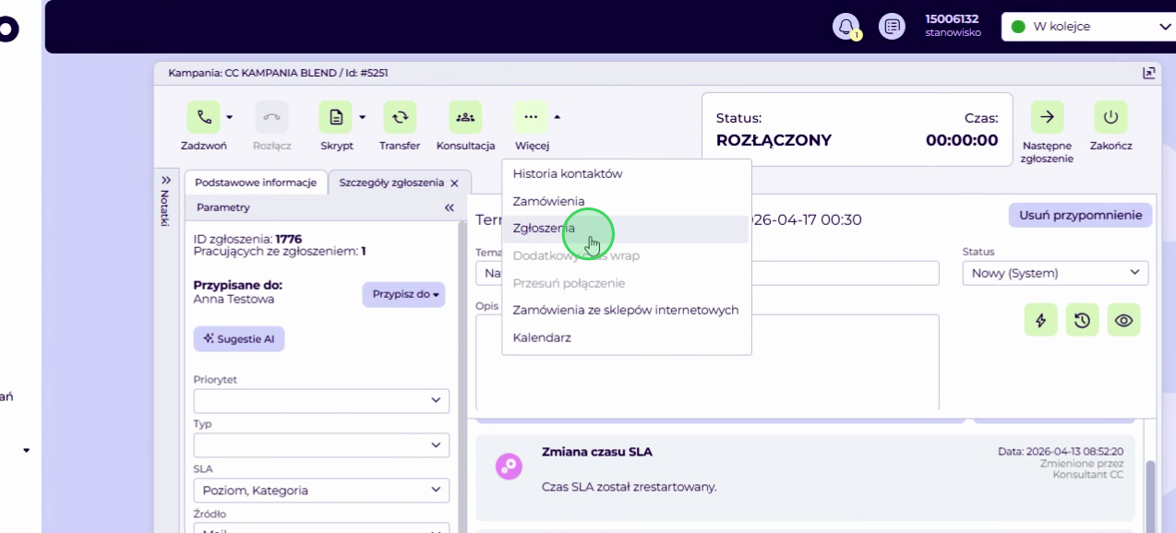Switch to the Podstawowe informacje tab
This screenshot has width=1176, height=533.
pos(256,183)
